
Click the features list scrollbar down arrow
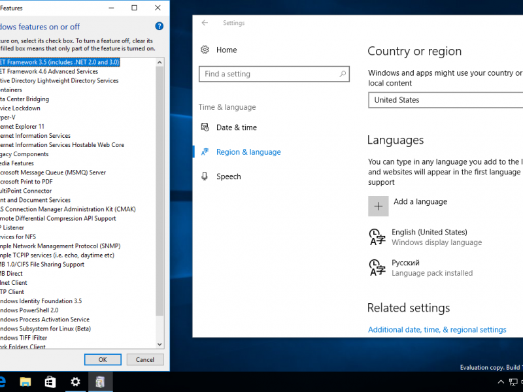tap(160, 344)
